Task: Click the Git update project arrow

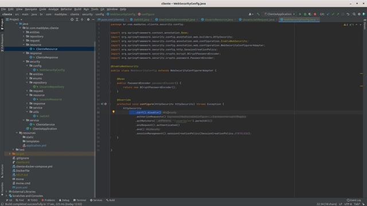Action: (328, 14)
